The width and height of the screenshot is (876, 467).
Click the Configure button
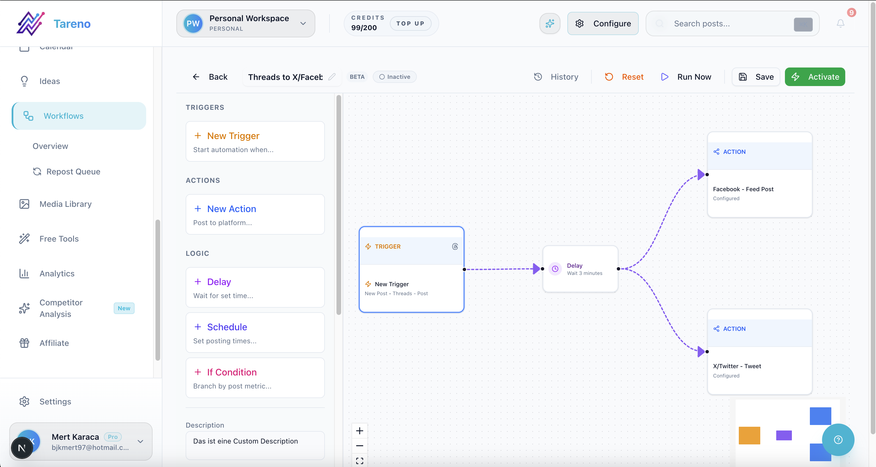tap(603, 23)
